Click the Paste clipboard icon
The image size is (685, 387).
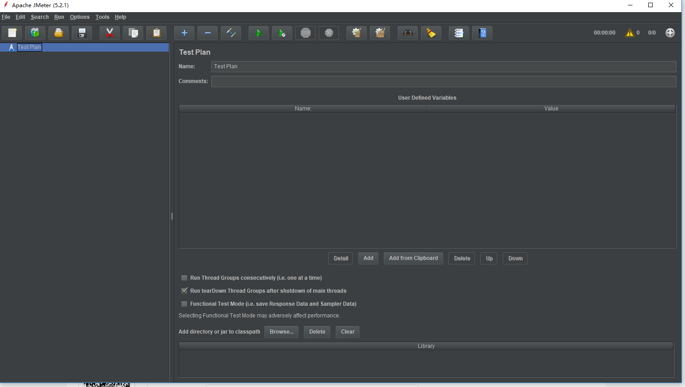click(156, 33)
